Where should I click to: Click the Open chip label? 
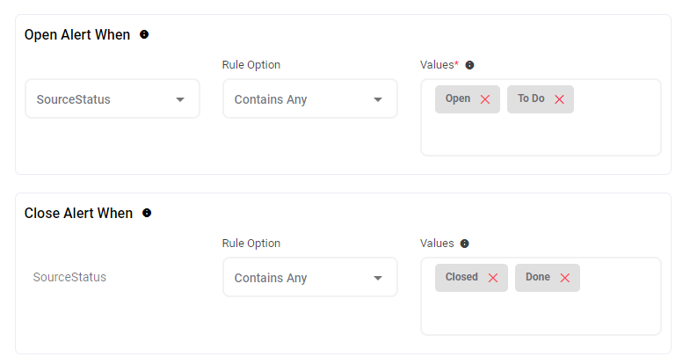click(x=457, y=99)
